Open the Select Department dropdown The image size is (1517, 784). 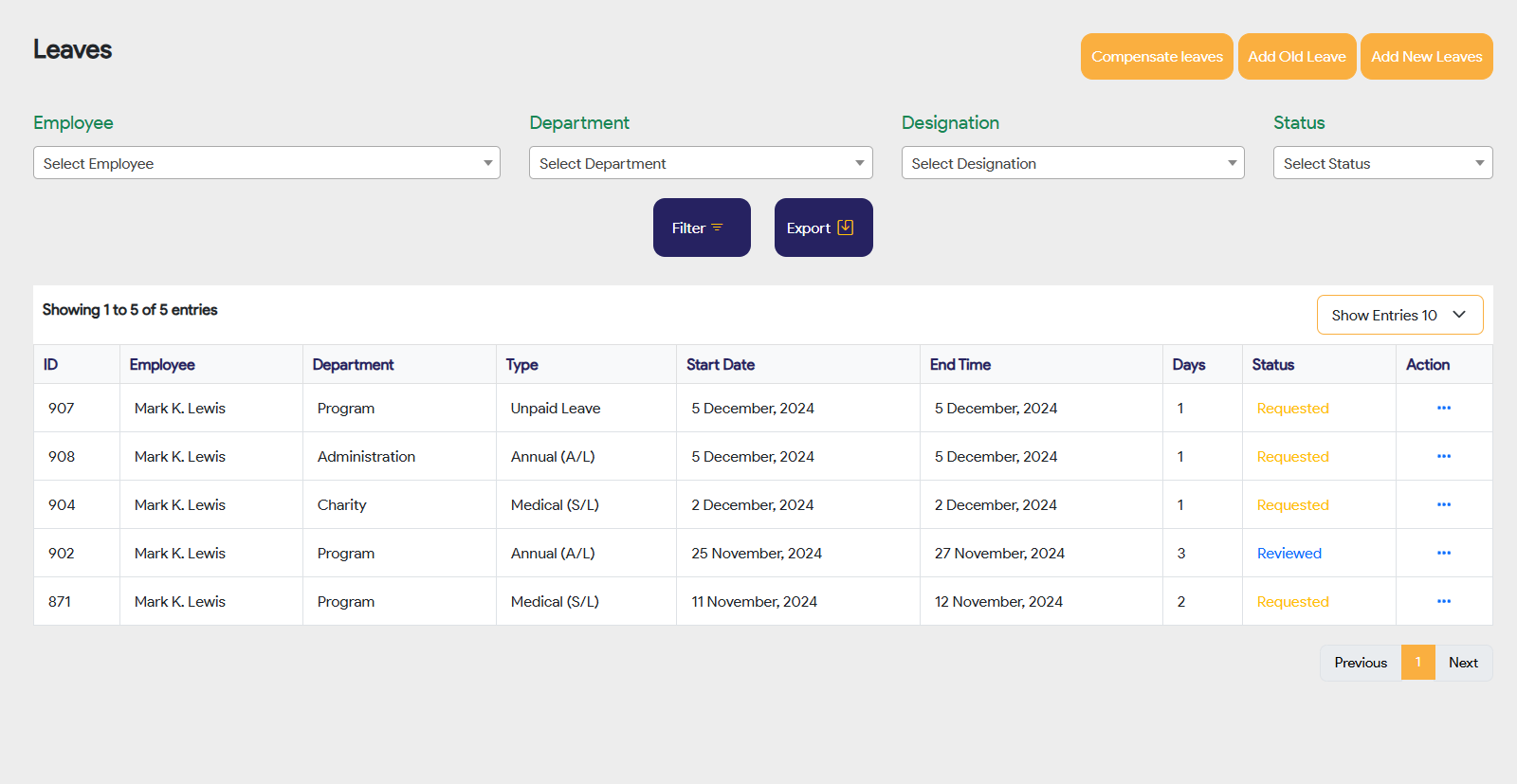point(701,163)
